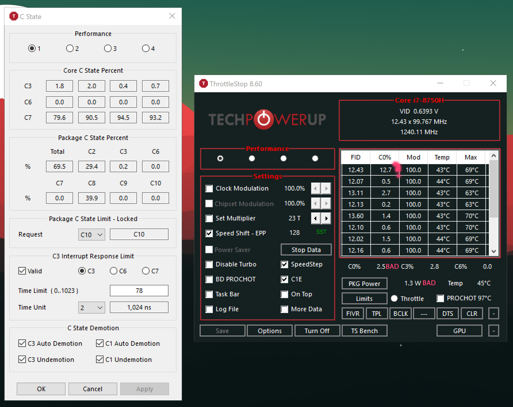Decrease Set Multiplier with left arrow
The width and height of the screenshot is (513, 407).
coord(316,218)
